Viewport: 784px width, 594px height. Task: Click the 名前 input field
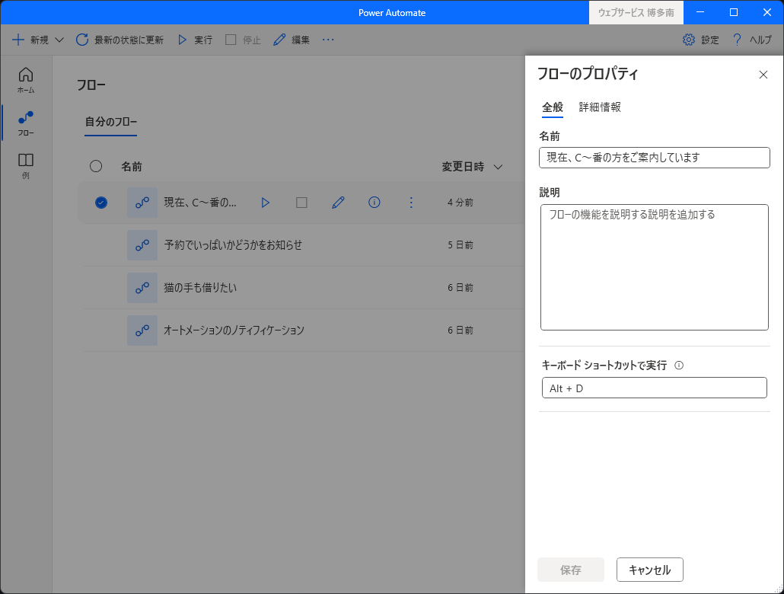click(655, 158)
